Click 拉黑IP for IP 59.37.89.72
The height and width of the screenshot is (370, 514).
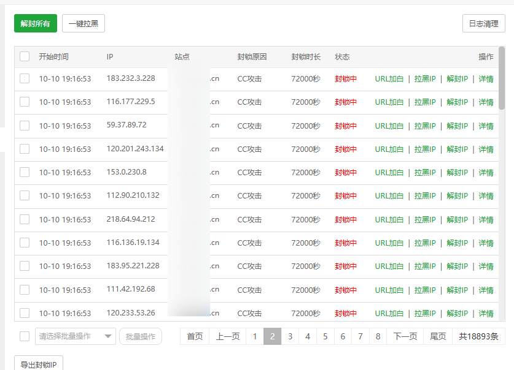pyautogui.click(x=424, y=126)
